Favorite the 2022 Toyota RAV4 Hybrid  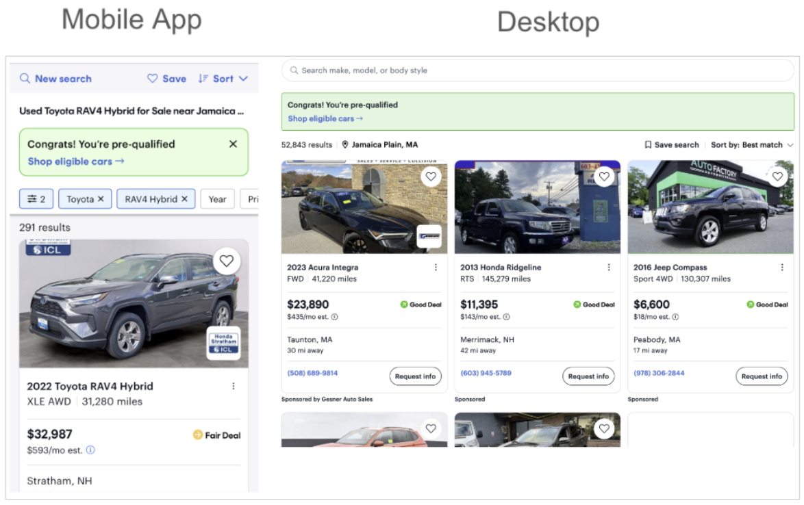click(x=227, y=261)
